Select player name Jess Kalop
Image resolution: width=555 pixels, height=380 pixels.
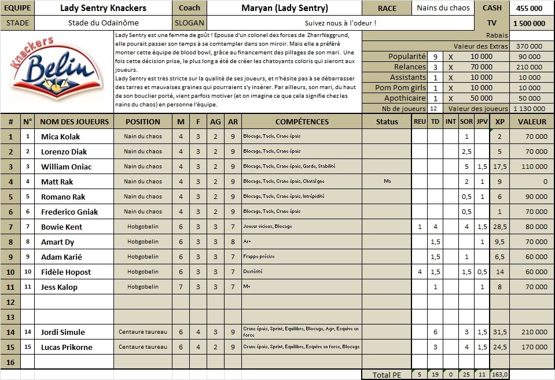[59, 287]
